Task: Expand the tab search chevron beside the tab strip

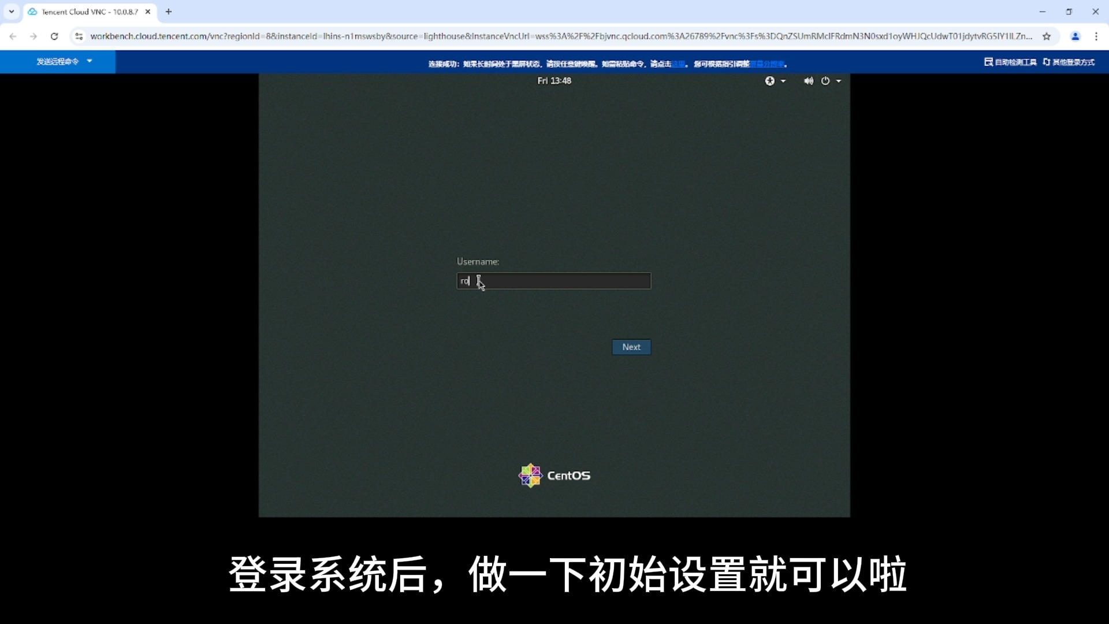Action: click(11, 11)
